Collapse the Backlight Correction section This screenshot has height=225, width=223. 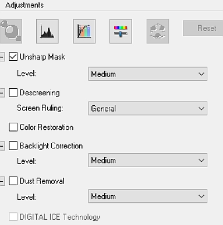tap(2, 146)
